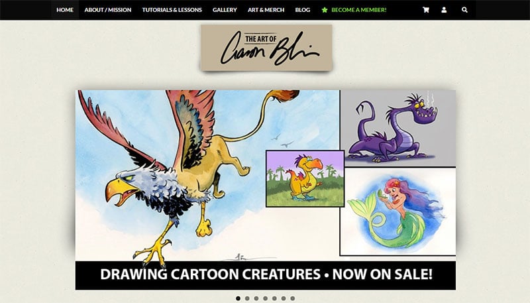The height and width of the screenshot is (303, 530).
Task: Expand Tutorials & Lessons menu
Action: tap(172, 10)
